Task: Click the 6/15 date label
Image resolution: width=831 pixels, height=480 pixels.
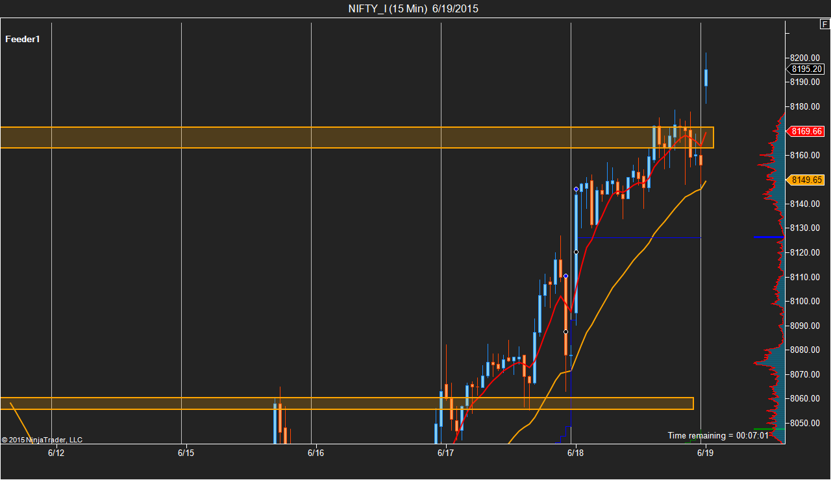Action: point(186,453)
